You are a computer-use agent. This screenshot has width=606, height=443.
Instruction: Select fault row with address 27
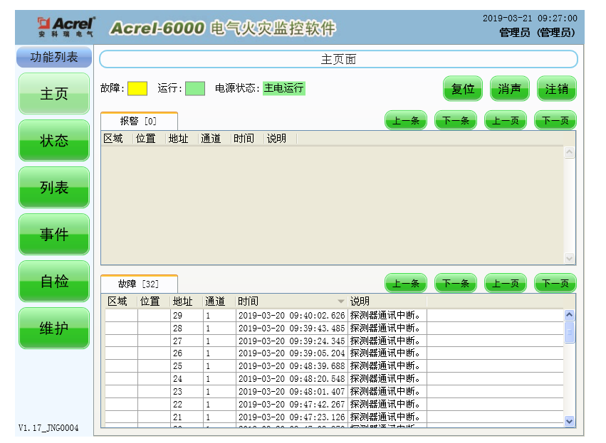[334, 341]
